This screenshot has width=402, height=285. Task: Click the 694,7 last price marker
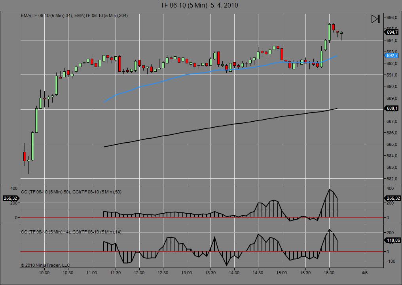coord(391,32)
